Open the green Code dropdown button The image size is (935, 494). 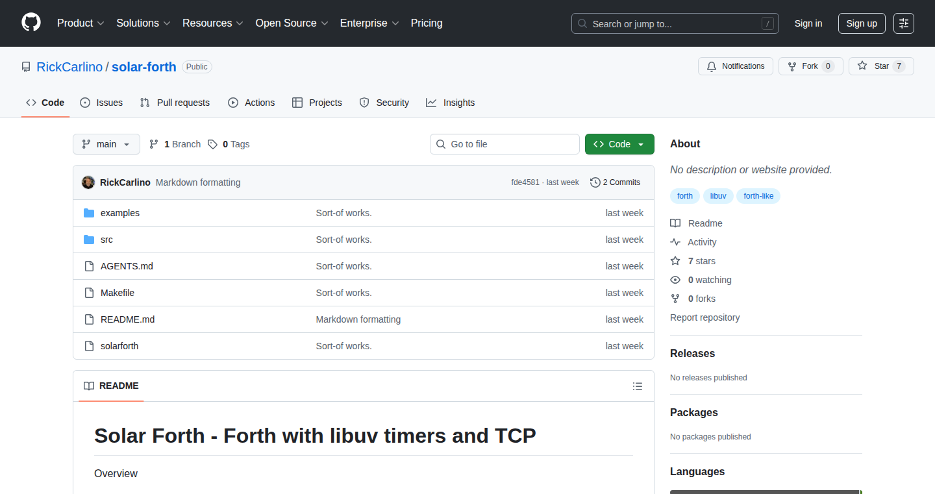coord(619,144)
